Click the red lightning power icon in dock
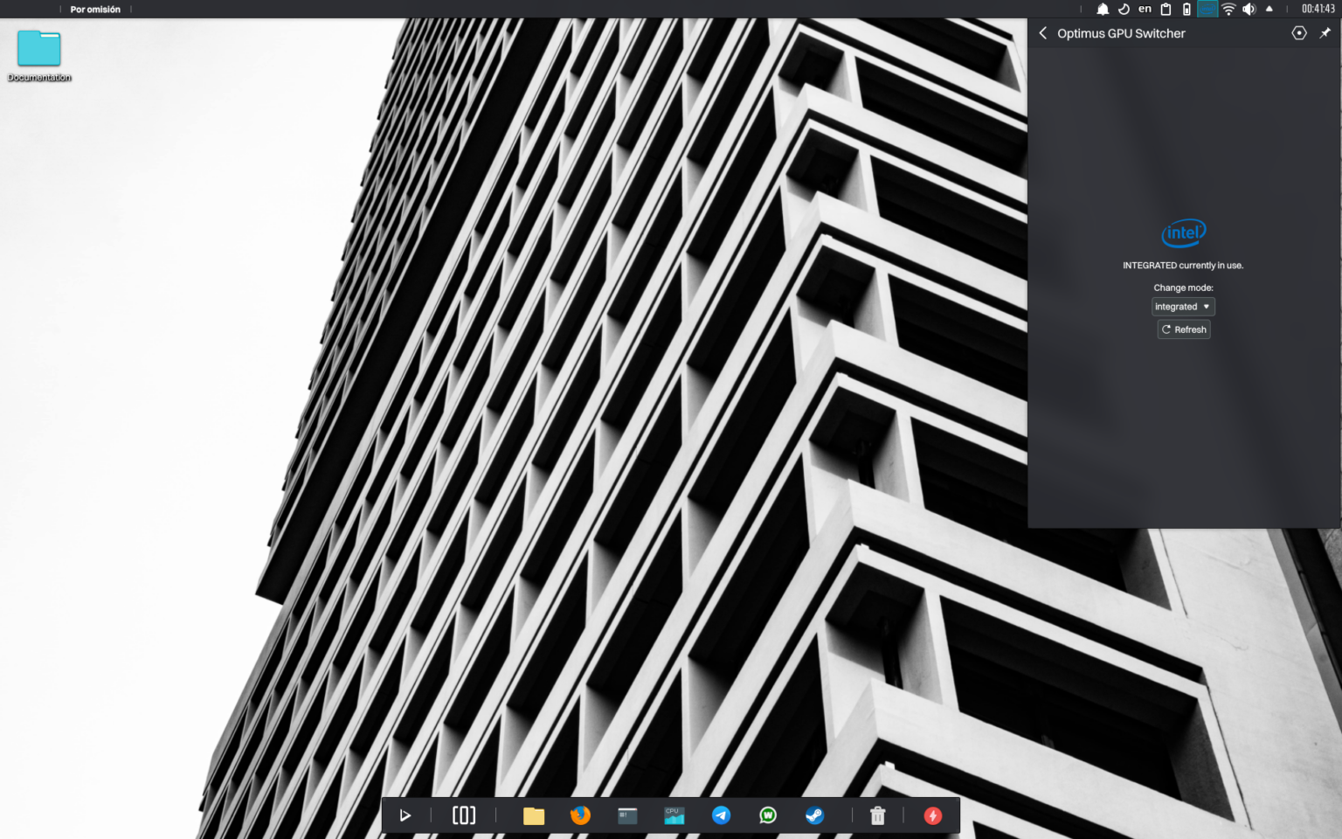Image resolution: width=1342 pixels, height=839 pixels. tap(932, 815)
